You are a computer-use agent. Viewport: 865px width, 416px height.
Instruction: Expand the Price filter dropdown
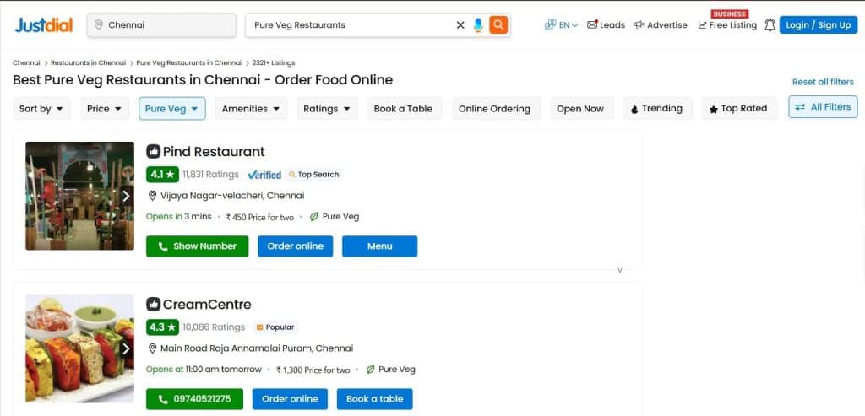tap(104, 109)
